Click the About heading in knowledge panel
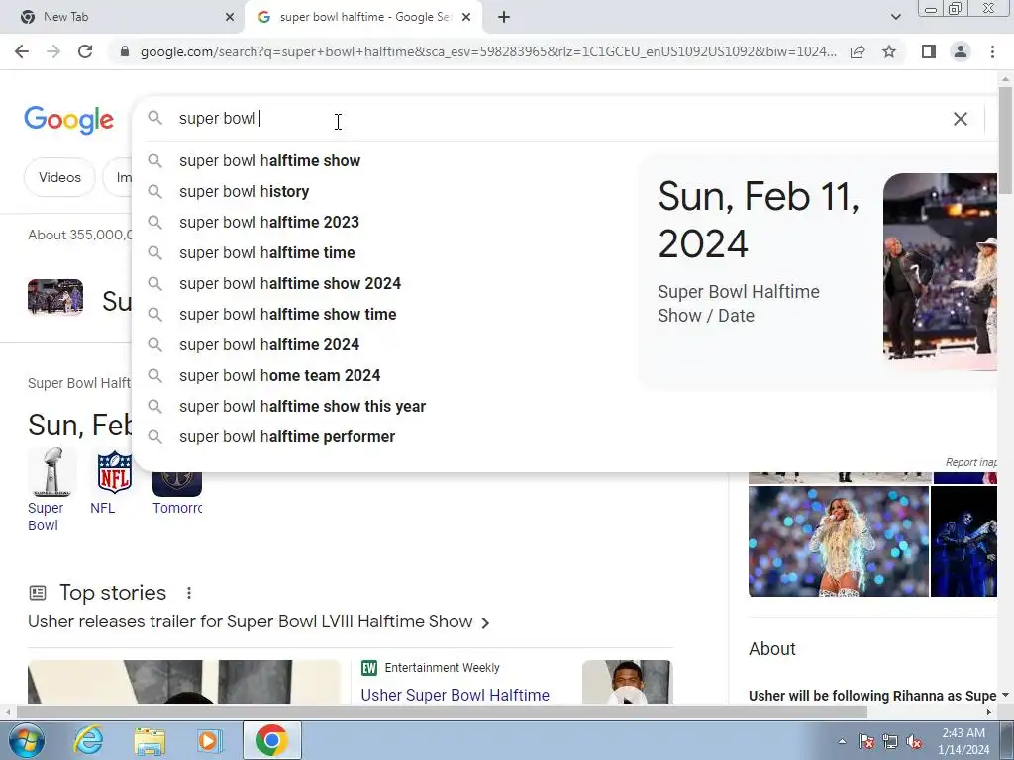 [x=772, y=649]
